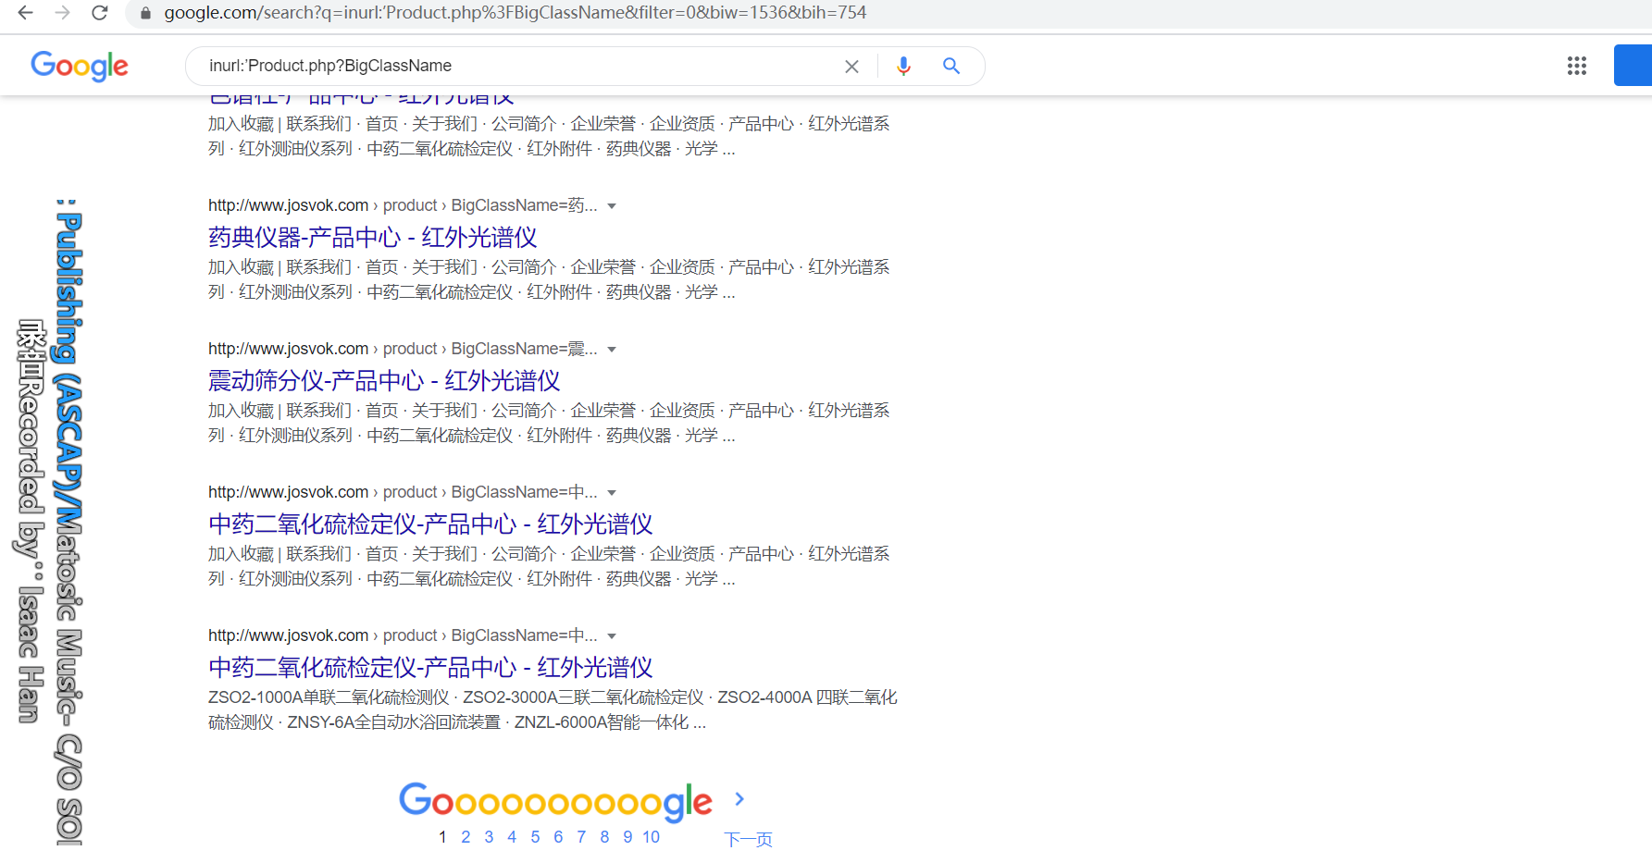Open the Google logo homepage link
The height and width of the screenshot is (863, 1652).
(x=80, y=66)
